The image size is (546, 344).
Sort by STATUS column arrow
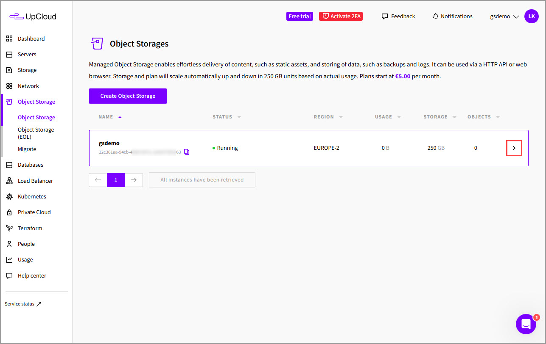coord(239,117)
